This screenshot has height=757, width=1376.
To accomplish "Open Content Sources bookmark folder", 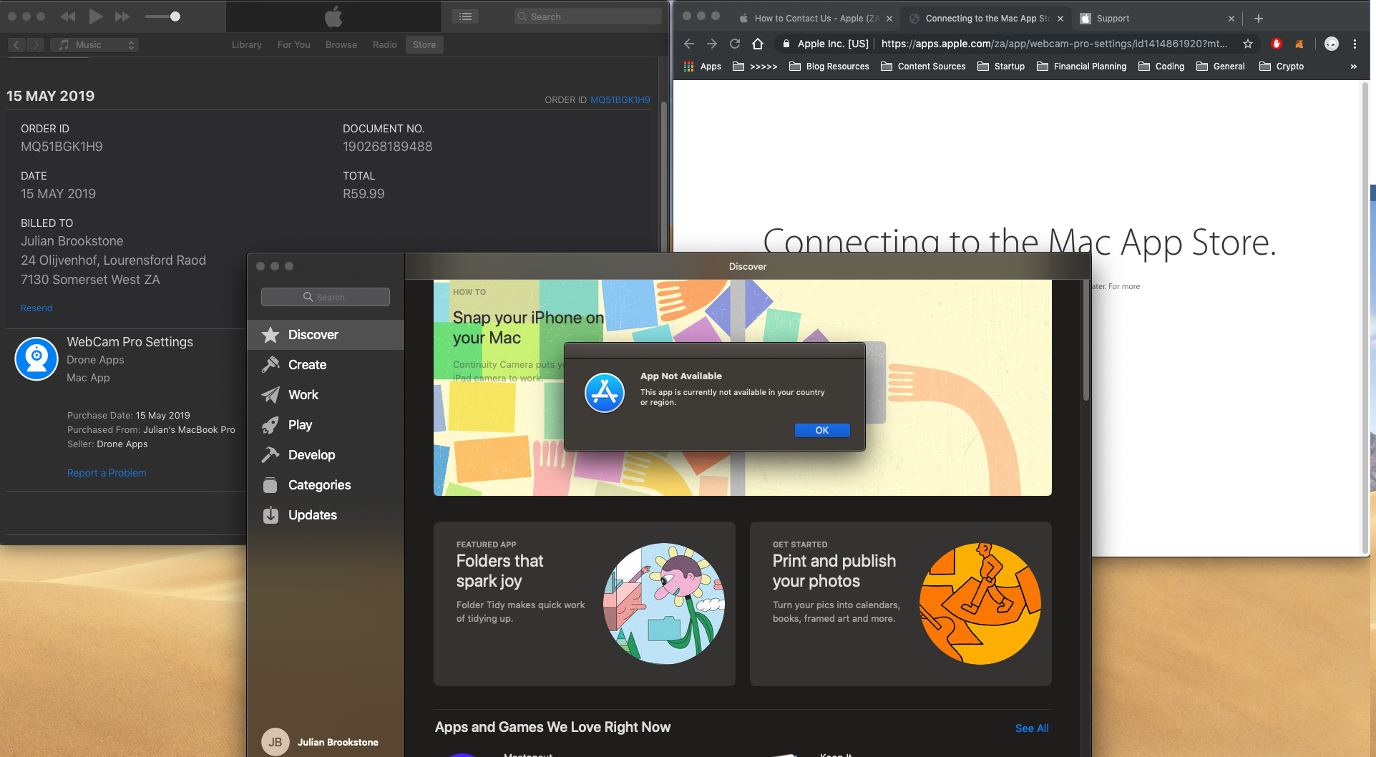I will click(923, 67).
